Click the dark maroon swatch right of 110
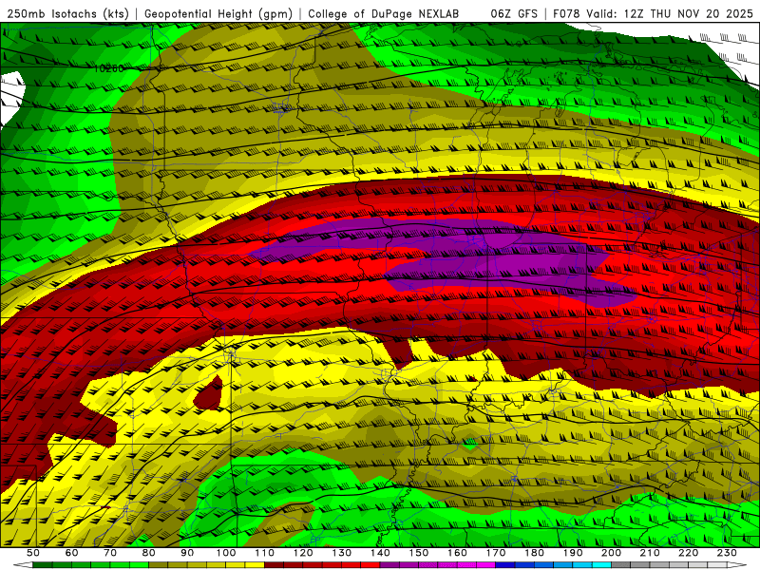The height and width of the screenshot is (570, 760). pos(274,564)
